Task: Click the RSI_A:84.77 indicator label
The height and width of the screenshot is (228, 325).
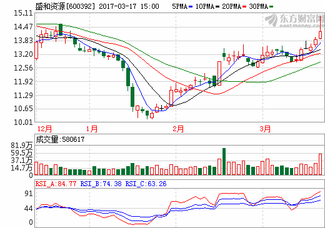Action: [56, 184]
